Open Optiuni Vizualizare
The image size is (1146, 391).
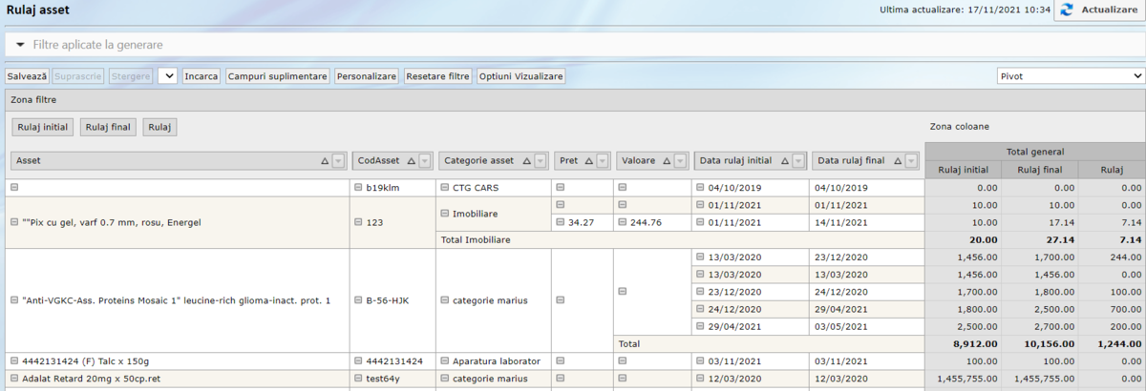[520, 76]
